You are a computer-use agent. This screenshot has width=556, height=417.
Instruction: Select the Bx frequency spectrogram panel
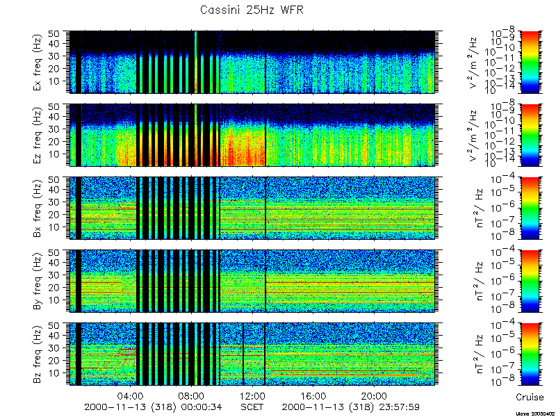click(252, 208)
